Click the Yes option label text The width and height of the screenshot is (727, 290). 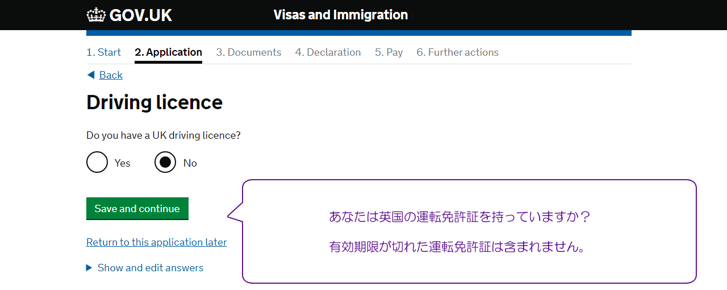pos(122,163)
